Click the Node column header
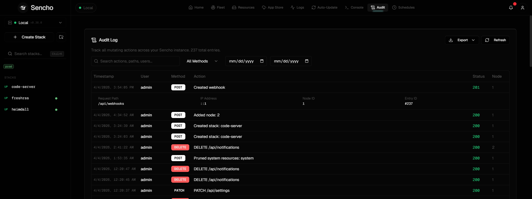532x199 pixels. 497,76
